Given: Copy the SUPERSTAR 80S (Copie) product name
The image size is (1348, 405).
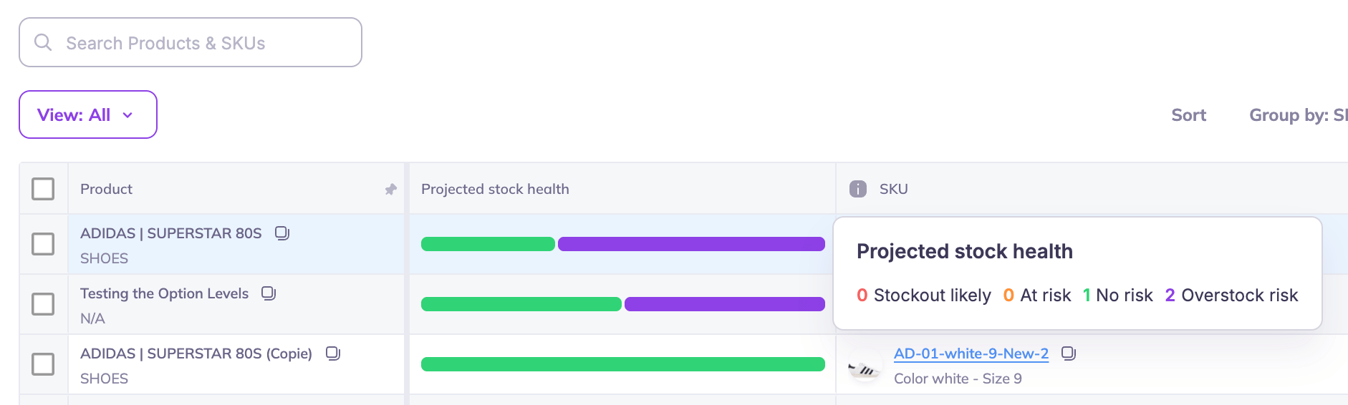Looking at the screenshot, I should tap(333, 353).
